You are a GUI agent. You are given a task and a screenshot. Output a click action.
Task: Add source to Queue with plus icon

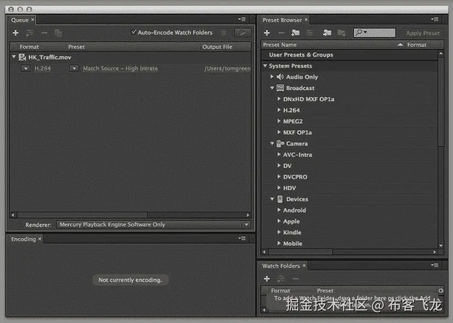pos(15,33)
